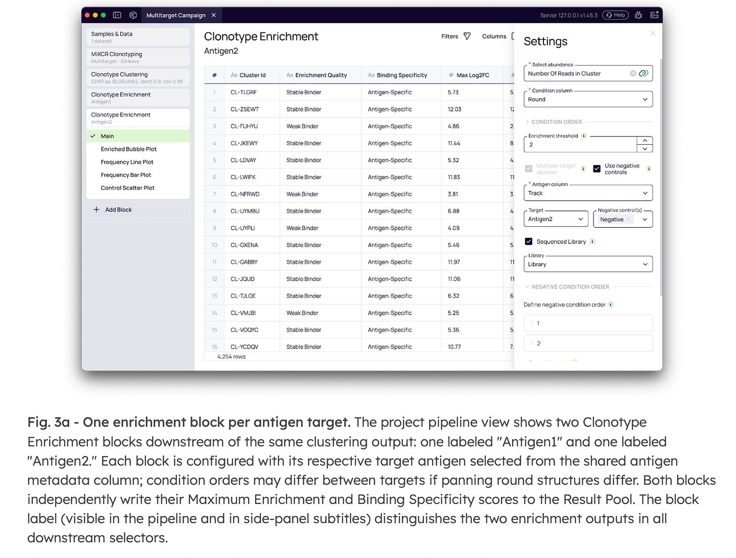Click the Add Block button
Viewport: 736px width, 558px height.
[138, 209]
